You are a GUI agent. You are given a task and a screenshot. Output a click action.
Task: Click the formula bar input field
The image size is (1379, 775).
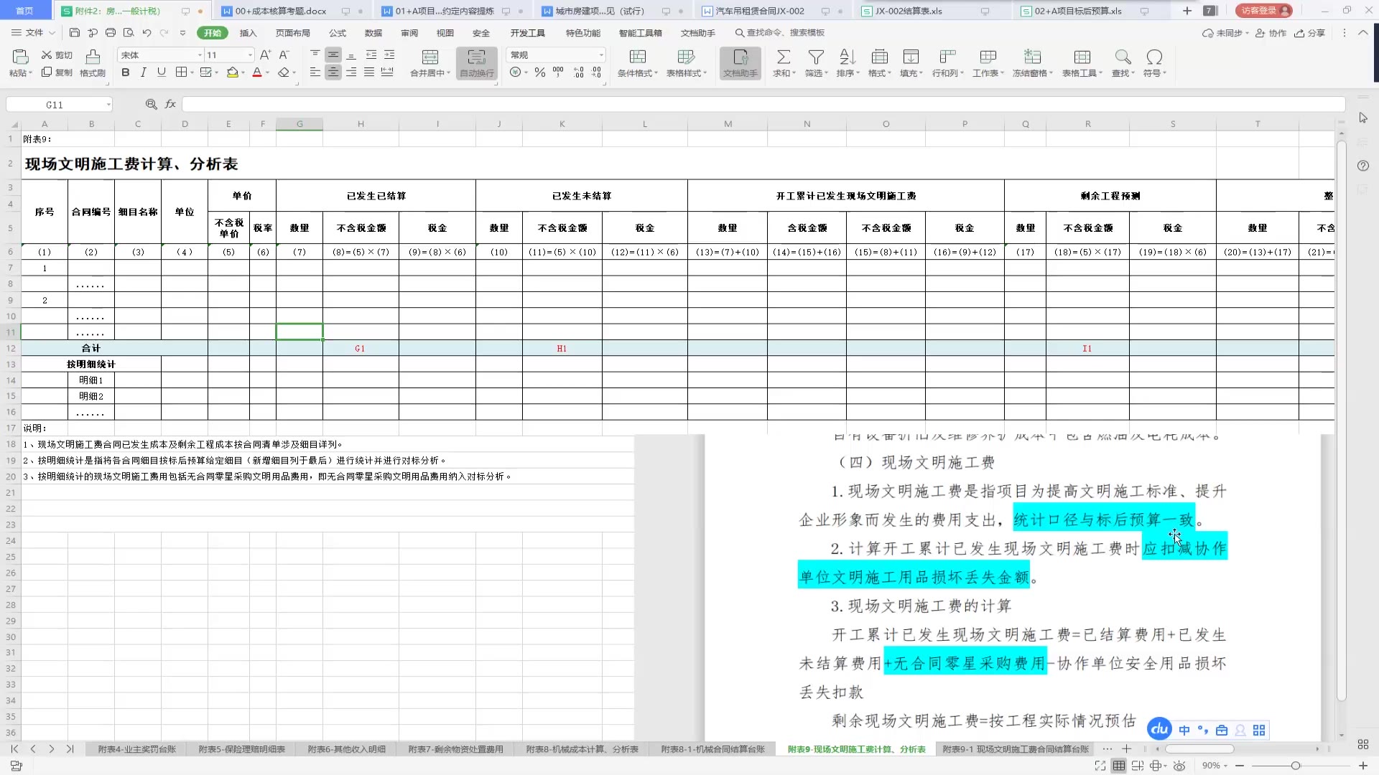(763, 105)
